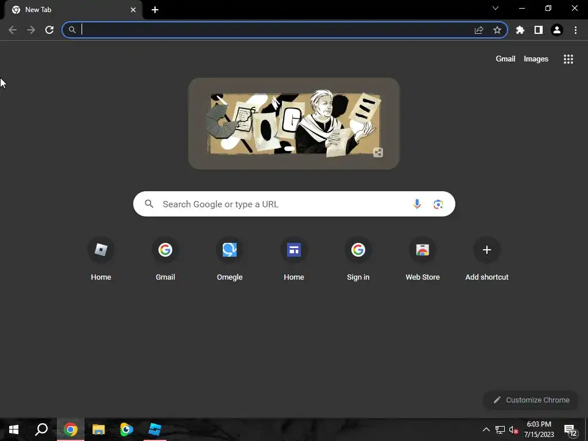
Task: Open the clock showing 6:03 PM
Action: point(539,430)
